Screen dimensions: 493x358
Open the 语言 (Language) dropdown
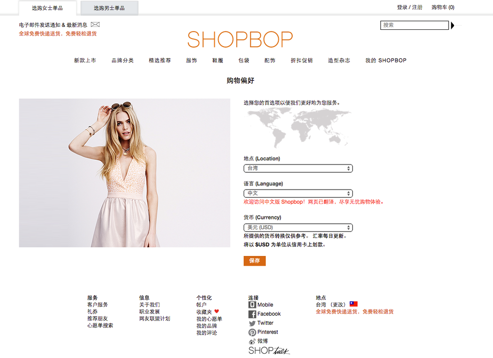tap(298, 193)
